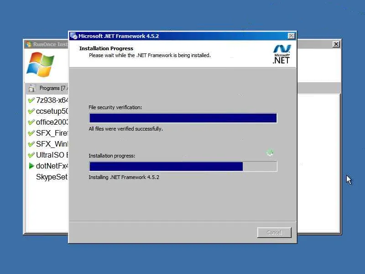Click the Cancel button in the .NET installer
Image resolution: width=365 pixels, height=274 pixels.
[274, 232]
